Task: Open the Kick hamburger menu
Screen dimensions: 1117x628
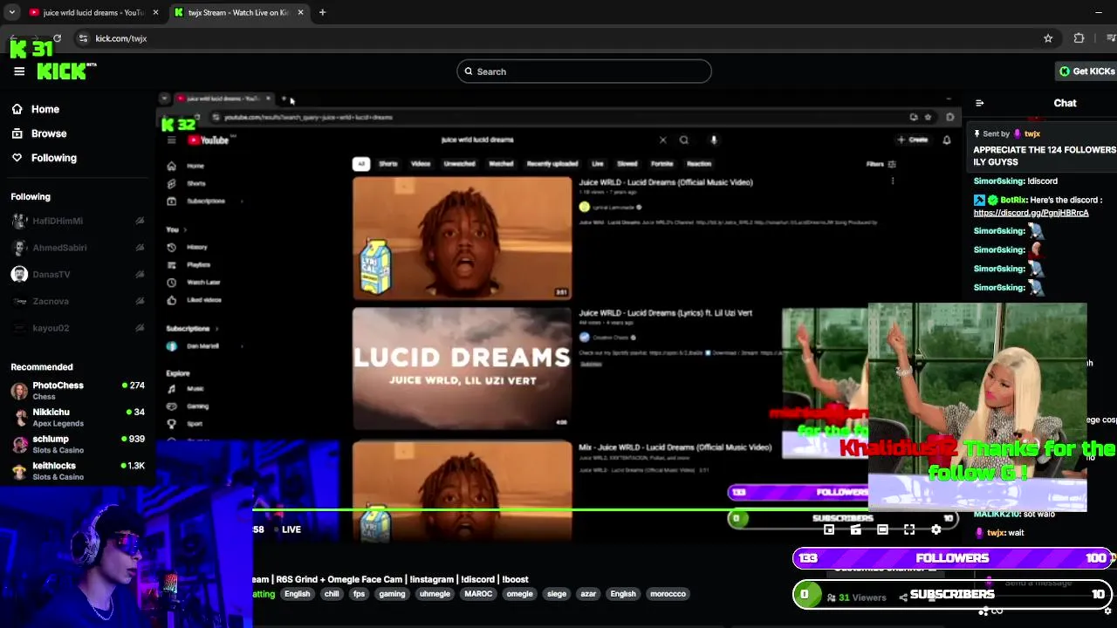Action: [x=19, y=72]
